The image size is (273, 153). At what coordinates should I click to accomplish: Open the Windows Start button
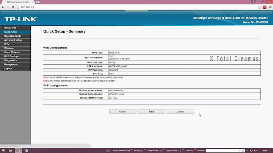3,151
